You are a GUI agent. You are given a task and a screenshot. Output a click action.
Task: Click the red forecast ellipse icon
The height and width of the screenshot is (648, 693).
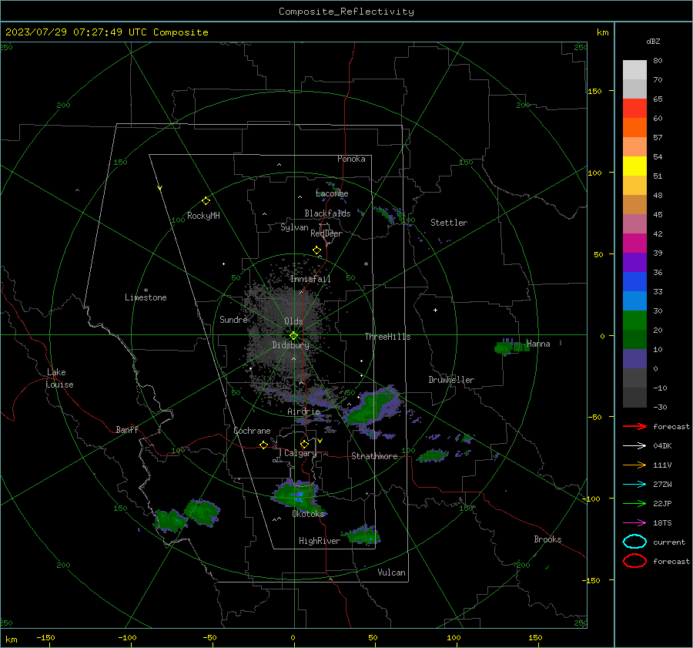tap(634, 561)
